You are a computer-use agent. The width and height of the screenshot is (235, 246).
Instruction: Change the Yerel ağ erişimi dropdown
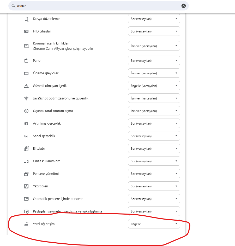tap(154, 224)
